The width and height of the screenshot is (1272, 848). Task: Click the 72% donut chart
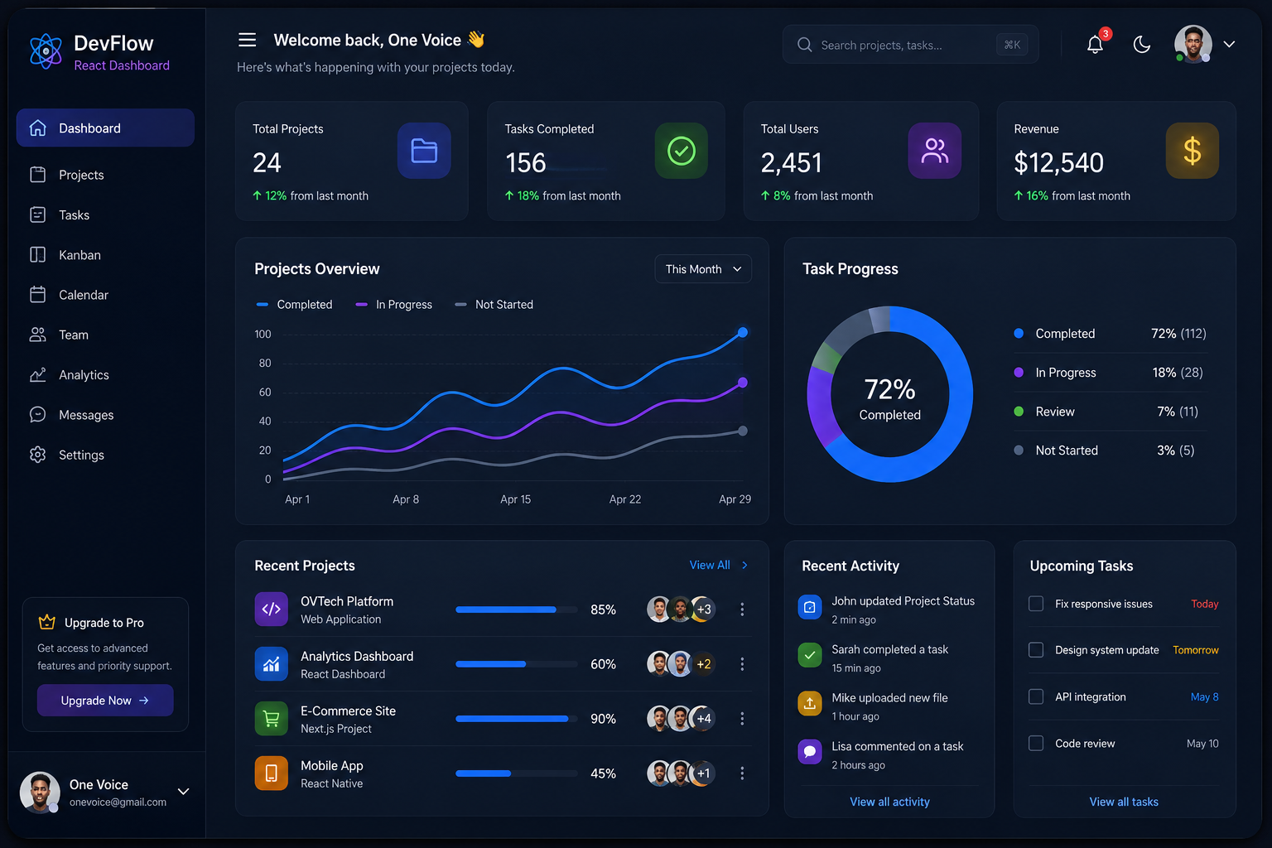point(890,394)
